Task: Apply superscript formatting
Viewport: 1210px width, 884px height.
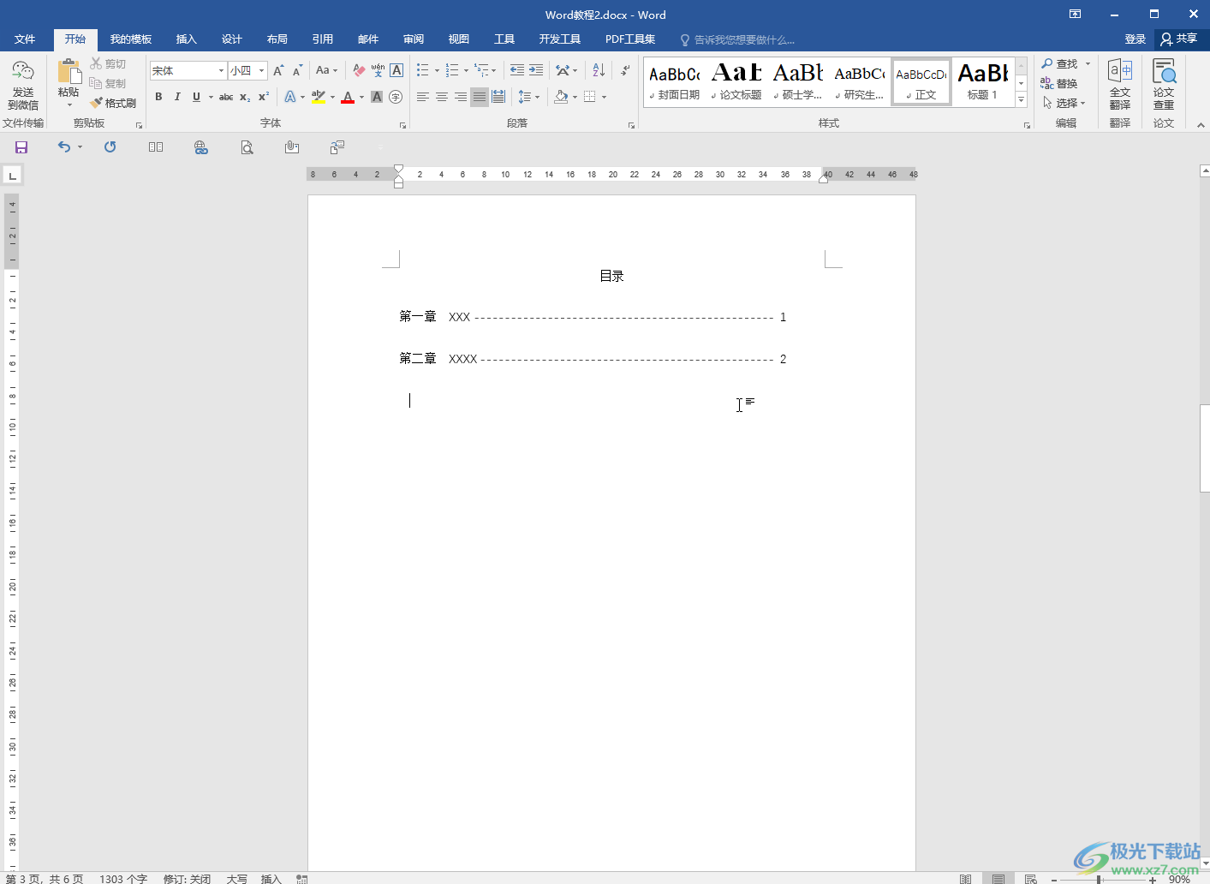Action: [x=264, y=97]
